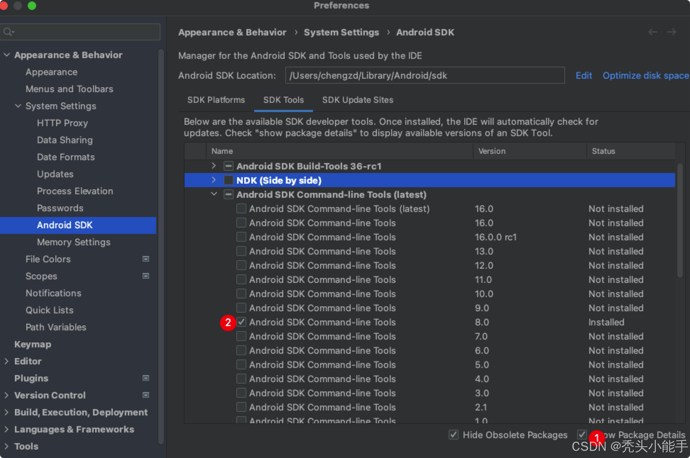Collapse Android SDK Command-line Tools (latest) group

[214, 194]
